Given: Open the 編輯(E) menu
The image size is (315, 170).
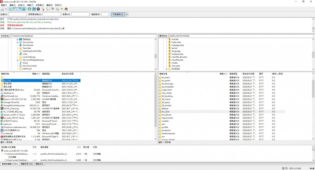Looking at the screenshot, I should [12, 5].
